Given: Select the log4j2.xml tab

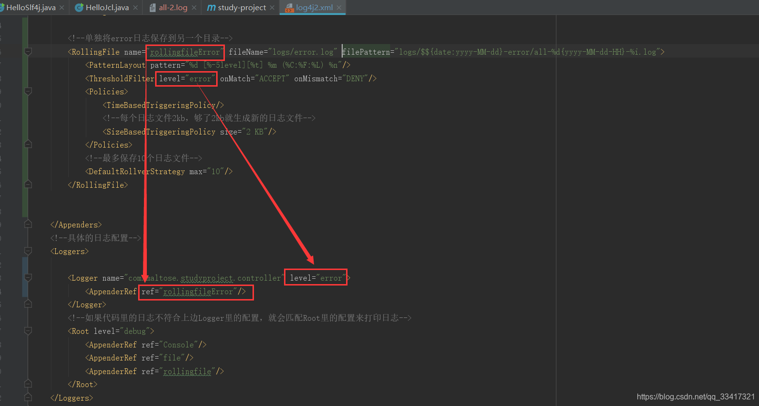Looking at the screenshot, I should tap(315, 8).
